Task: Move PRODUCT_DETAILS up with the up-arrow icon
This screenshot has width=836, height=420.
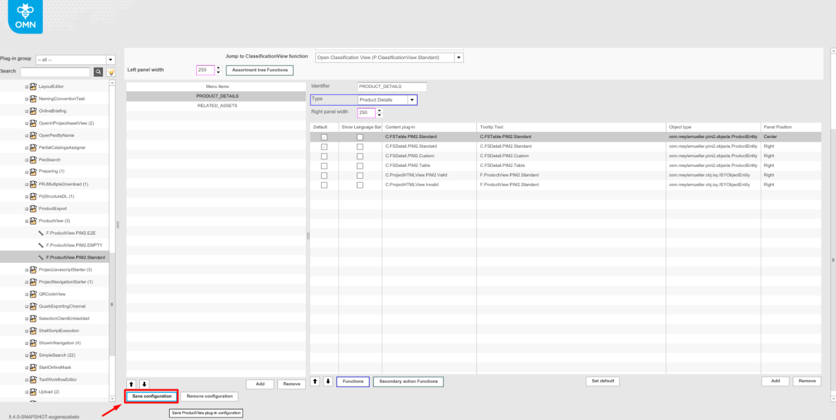Action: point(131,384)
